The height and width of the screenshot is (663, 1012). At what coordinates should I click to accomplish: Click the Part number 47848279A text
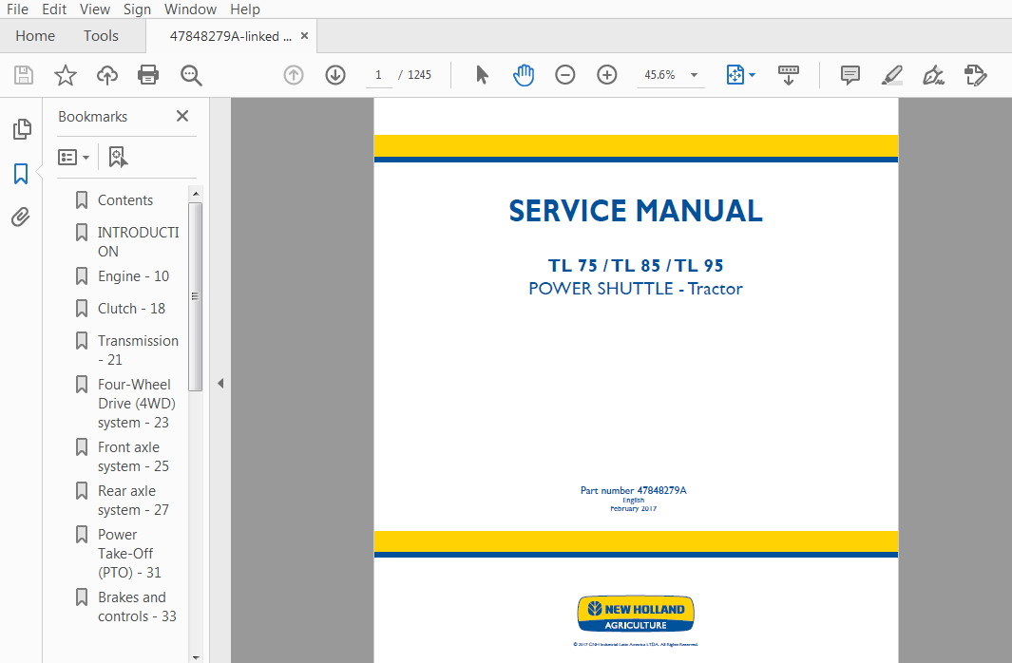click(x=633, y=490)
